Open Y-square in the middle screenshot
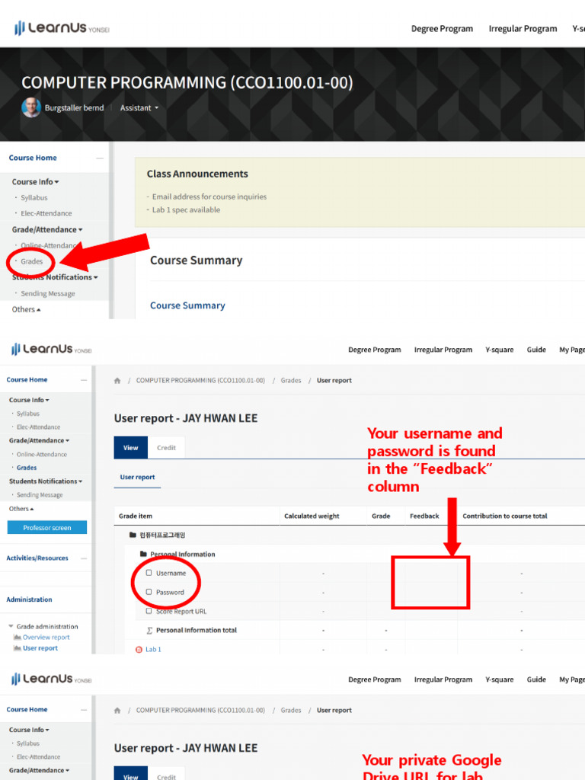Screen dimensions: 585x780 [500, 350]
